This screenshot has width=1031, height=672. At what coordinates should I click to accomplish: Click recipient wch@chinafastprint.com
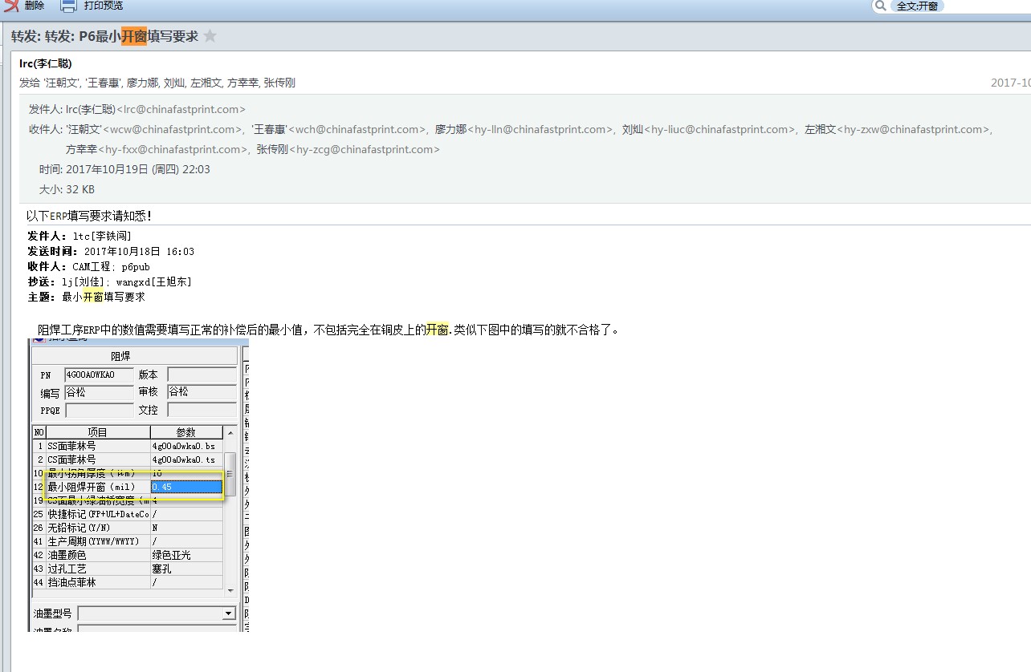click(357, 129)
